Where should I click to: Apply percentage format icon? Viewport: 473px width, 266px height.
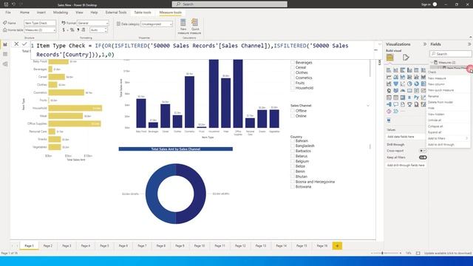pos(72,30)
